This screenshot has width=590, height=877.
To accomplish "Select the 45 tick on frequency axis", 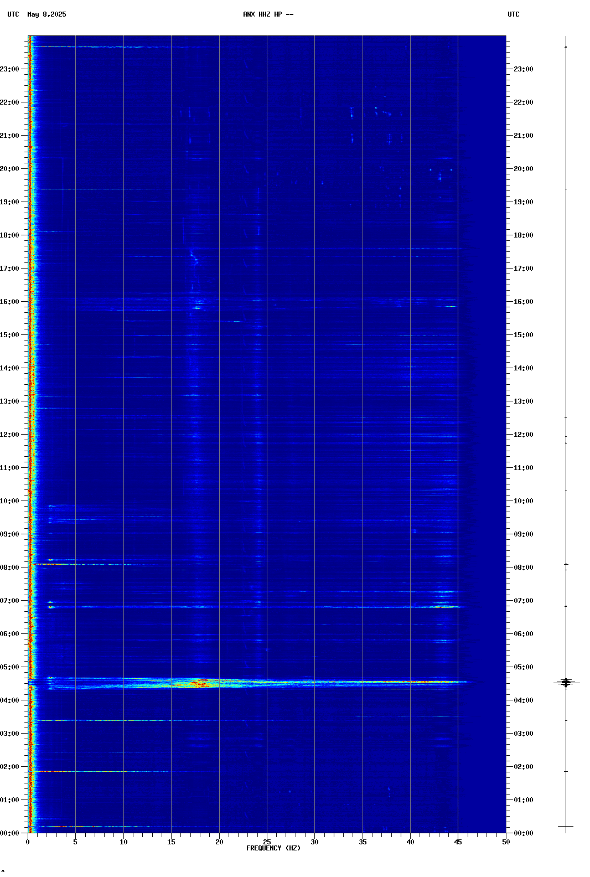I will (458, 842).
